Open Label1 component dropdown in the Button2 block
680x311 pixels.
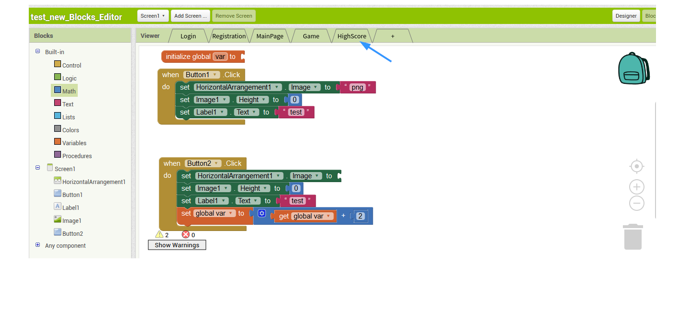(211, 201)
